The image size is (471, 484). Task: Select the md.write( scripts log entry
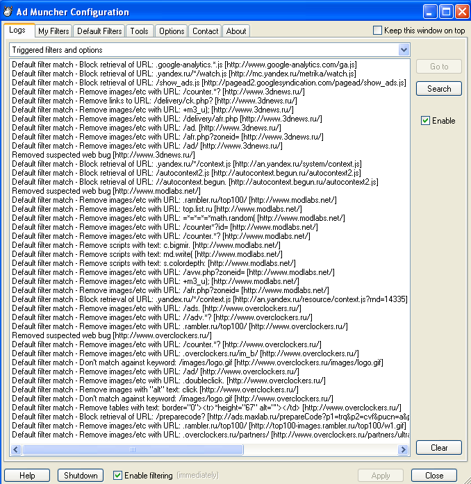(x=147, y=254)
